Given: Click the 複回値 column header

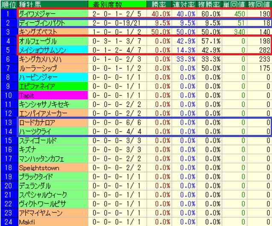Looking at the screenshot, I should coord(259,5).
